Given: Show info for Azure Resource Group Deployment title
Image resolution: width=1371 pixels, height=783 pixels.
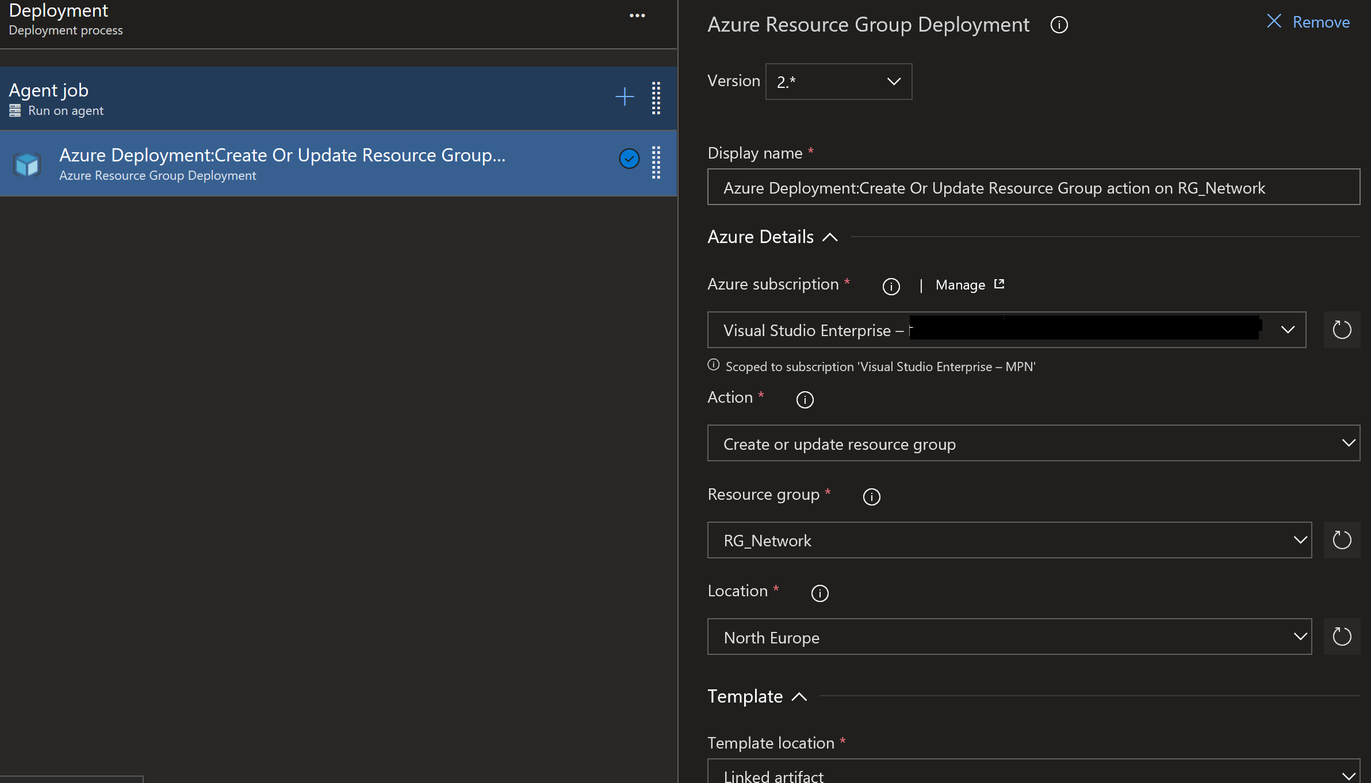Looking at the screenshot, I should [x=1059, y=25].
